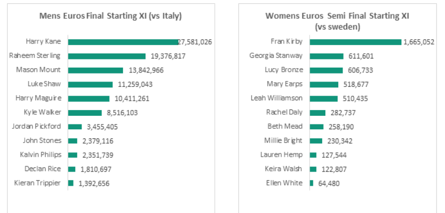The height and width of the screenshot is (213, 445).
Task: Click the Mens Euros Final chart title
Action: coord(111,16)
